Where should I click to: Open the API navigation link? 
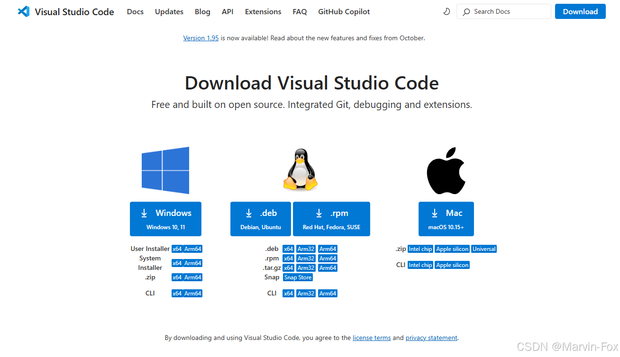[x=228, y=11]
